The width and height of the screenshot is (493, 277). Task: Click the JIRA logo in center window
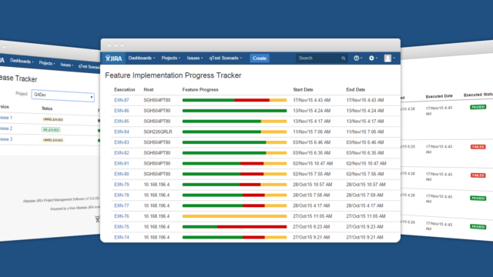click(x=113, y=58)
